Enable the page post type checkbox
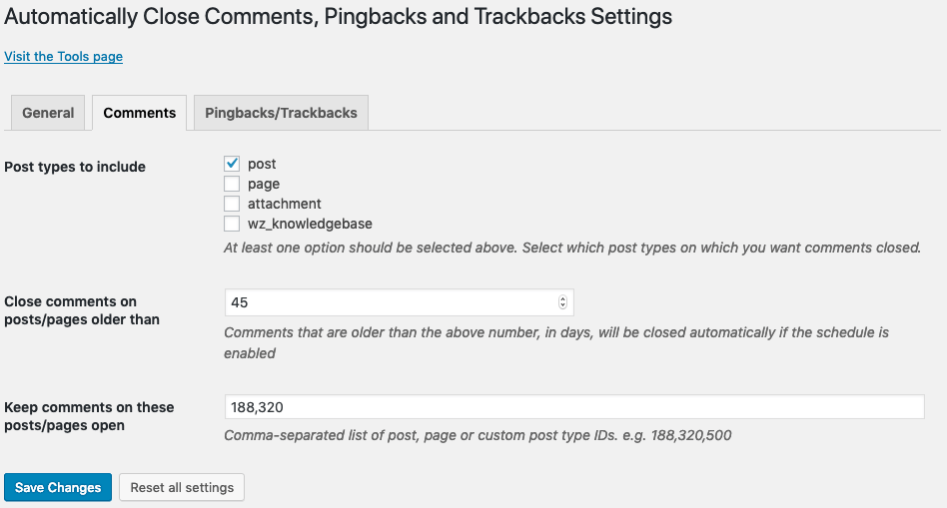This screenshot has height=508, width=947. click(x=232, y=184)
